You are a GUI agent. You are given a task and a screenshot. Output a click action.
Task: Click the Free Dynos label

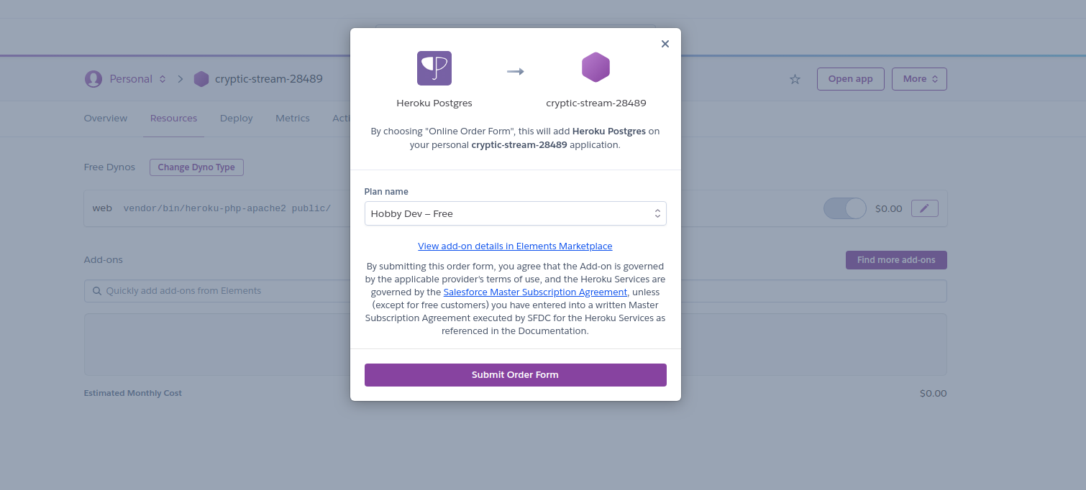tap(109, 167)
